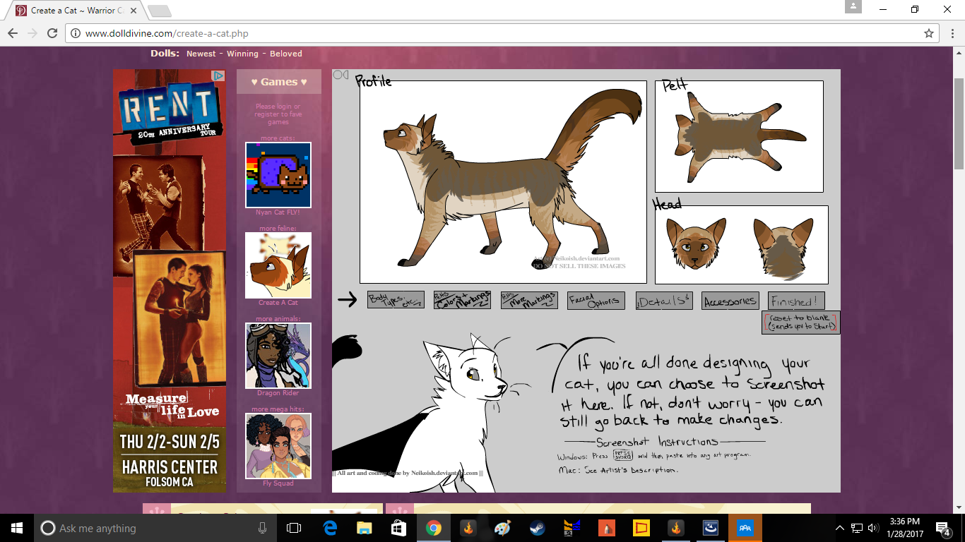Open the More Markings tab
Screen dimensions: 965x542
coord(529,300)
